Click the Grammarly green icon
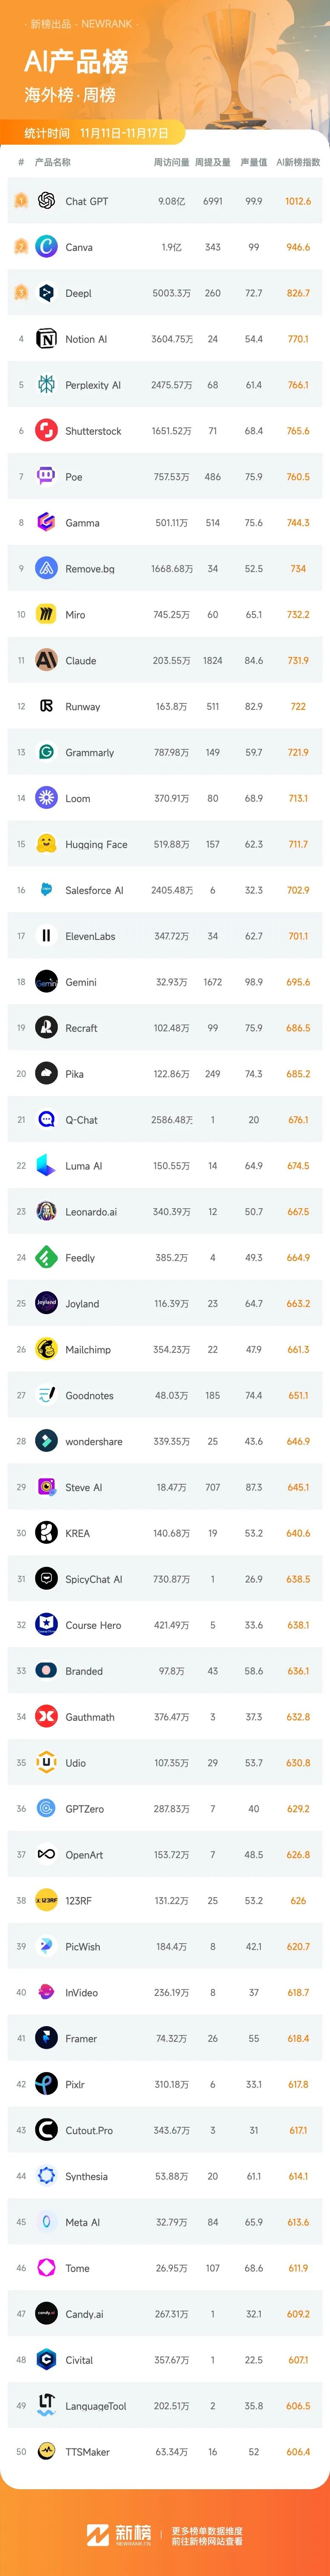 tap(46, 752)
